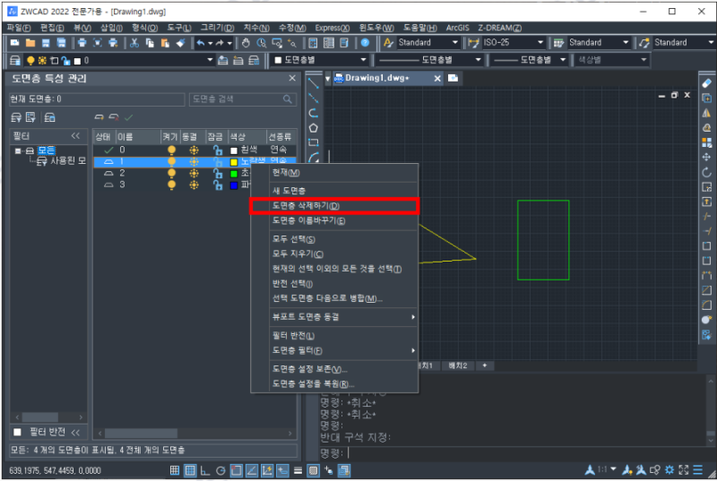Screen dimensions: 717x481
Task: Click the Undo arrow icon
Action: 200,43
